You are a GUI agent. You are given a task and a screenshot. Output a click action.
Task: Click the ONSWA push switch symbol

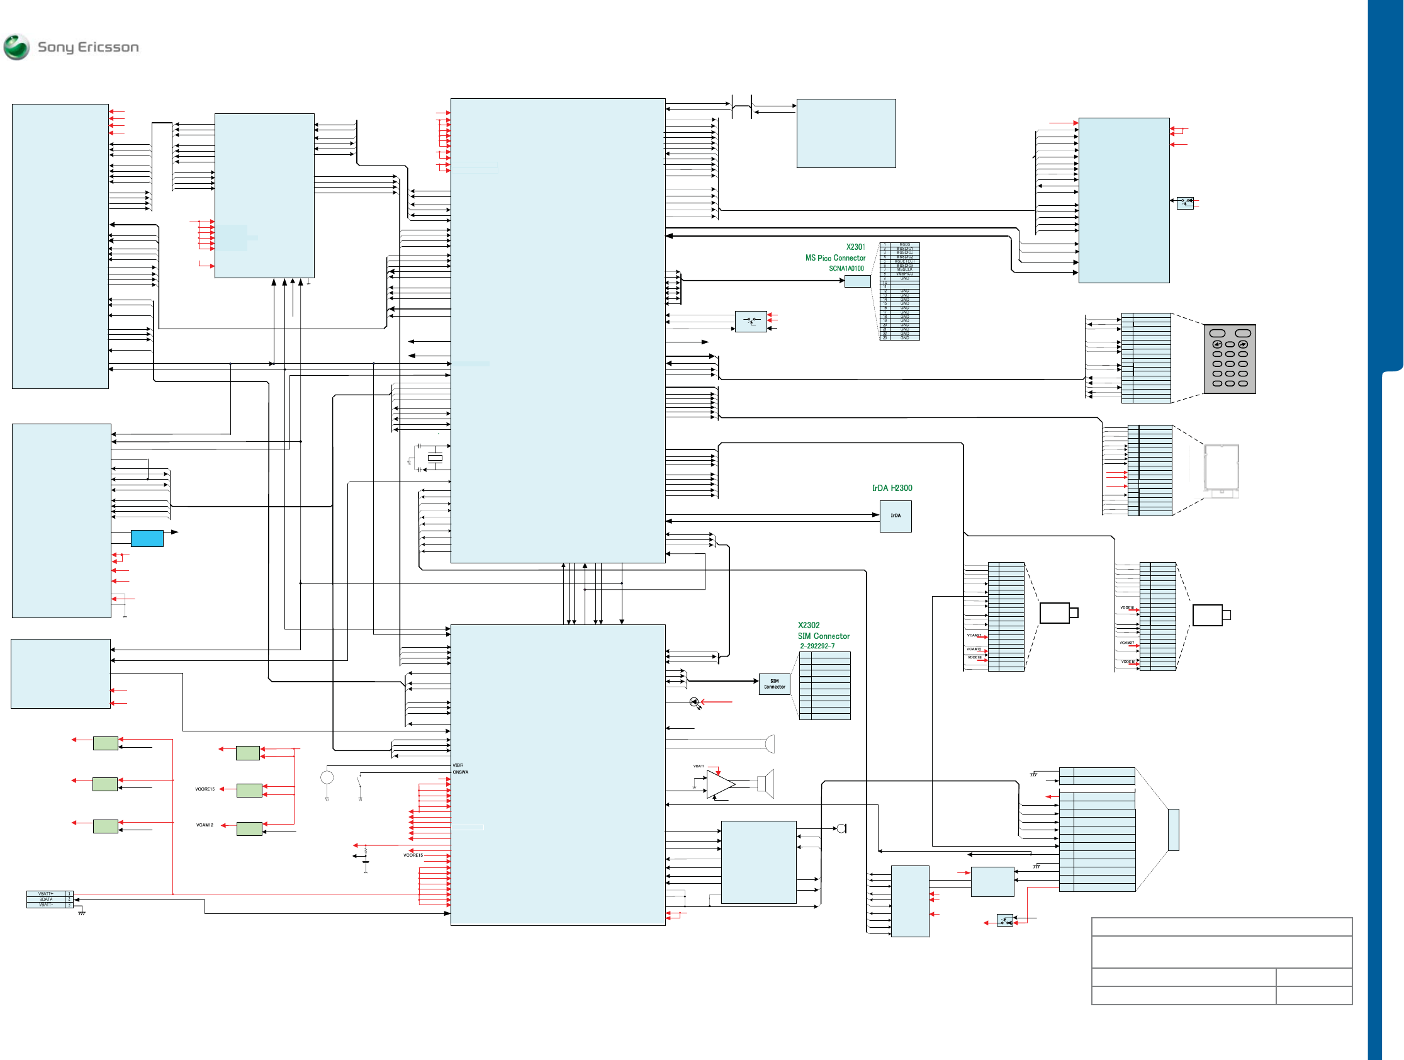point(360,782)
